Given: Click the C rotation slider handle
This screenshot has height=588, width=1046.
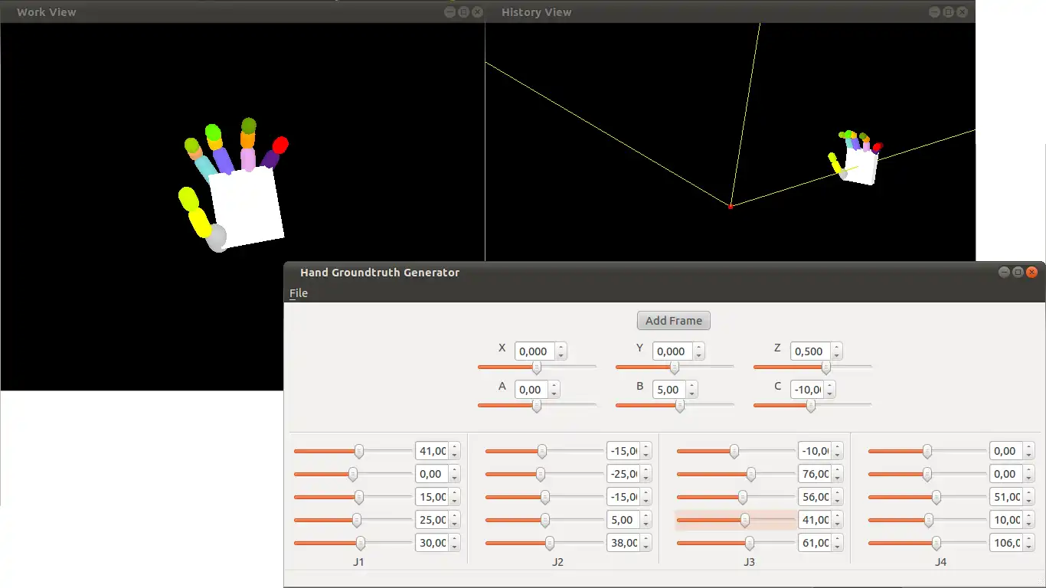Looking at the screenshot, I should click(x=810, y=406).
